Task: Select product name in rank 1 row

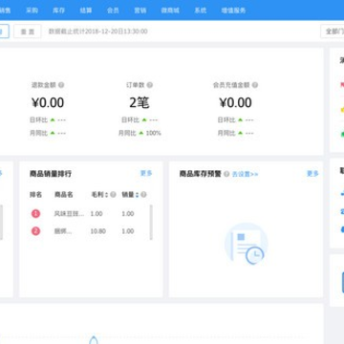Action: click(x=69, y=214)
